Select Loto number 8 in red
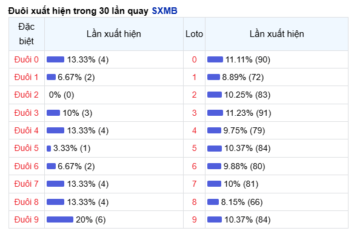Image resolution: width=354 pixels, height=231 pixels. tap(194, 202)
